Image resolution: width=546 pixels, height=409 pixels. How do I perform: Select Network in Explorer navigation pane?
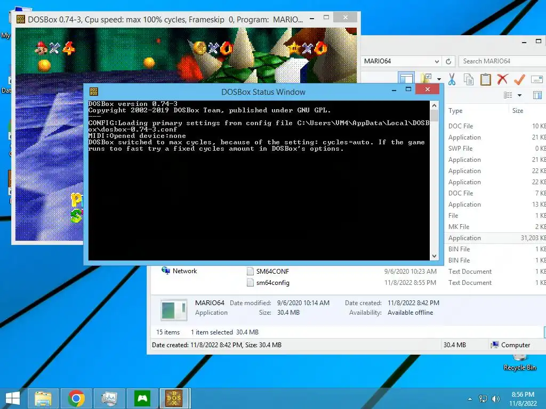tap(180, 271)
